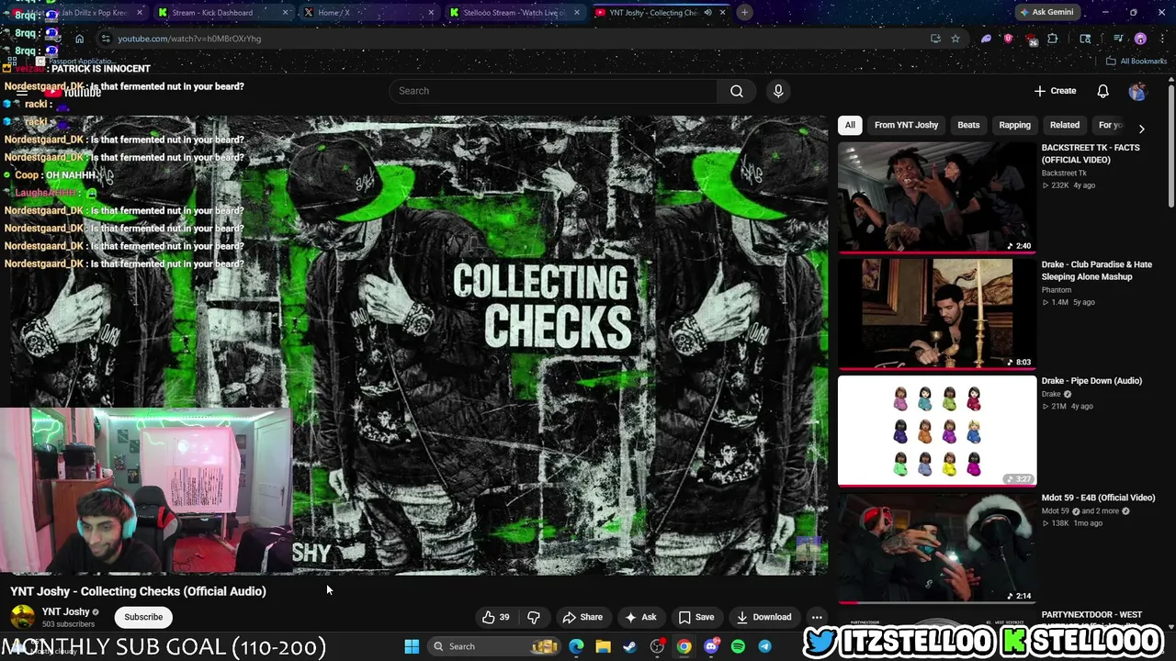This screenshot has width=1176, height=661.
Task: Open All Bookmarks folder
Action: [1136, 61]
